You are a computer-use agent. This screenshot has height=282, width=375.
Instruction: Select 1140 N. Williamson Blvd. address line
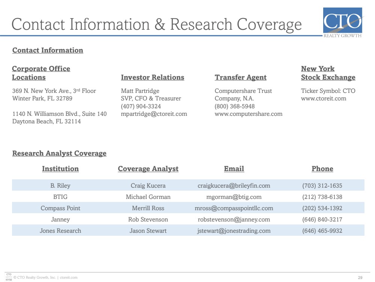pos(60,114)
